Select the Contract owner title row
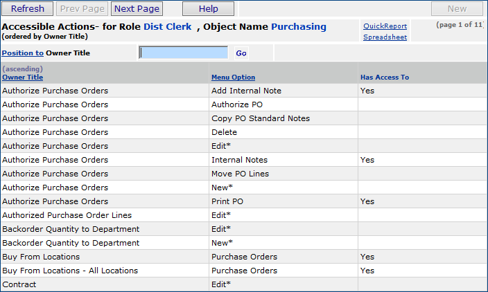Screen dimensions: 488x292 [x=19, y=284]
